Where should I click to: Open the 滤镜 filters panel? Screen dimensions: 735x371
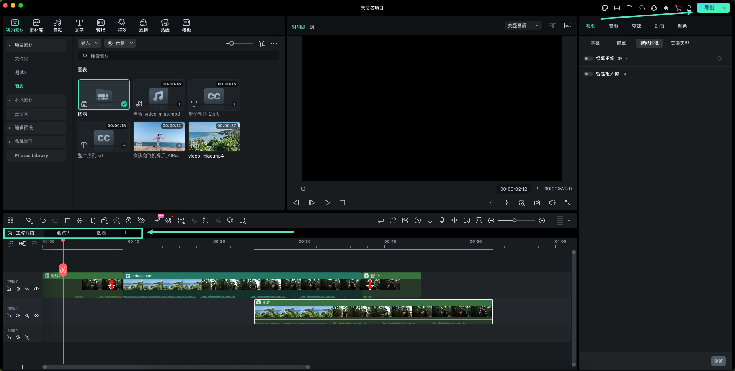pos(143,25)
